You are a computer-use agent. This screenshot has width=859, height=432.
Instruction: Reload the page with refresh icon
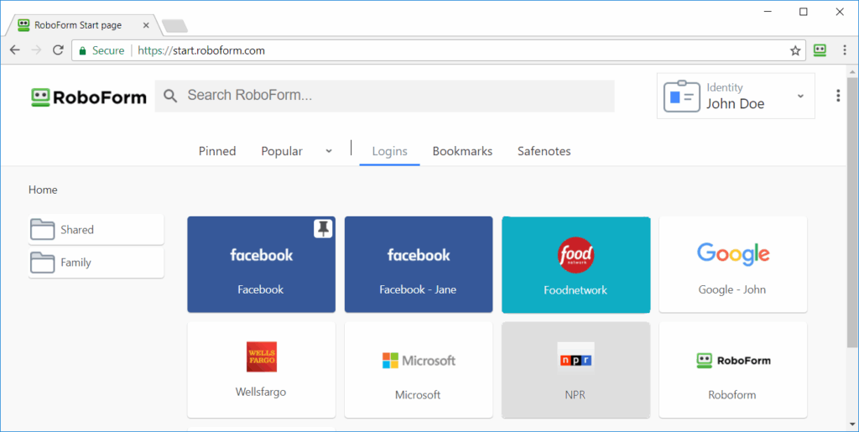pyautogui.click(x=58, y=50)
